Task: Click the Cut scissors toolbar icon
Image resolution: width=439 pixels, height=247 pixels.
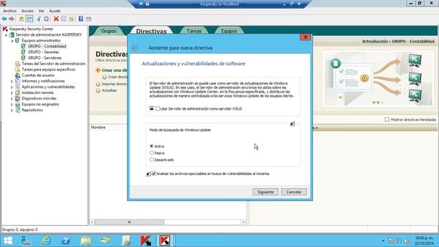Action: 39,19
